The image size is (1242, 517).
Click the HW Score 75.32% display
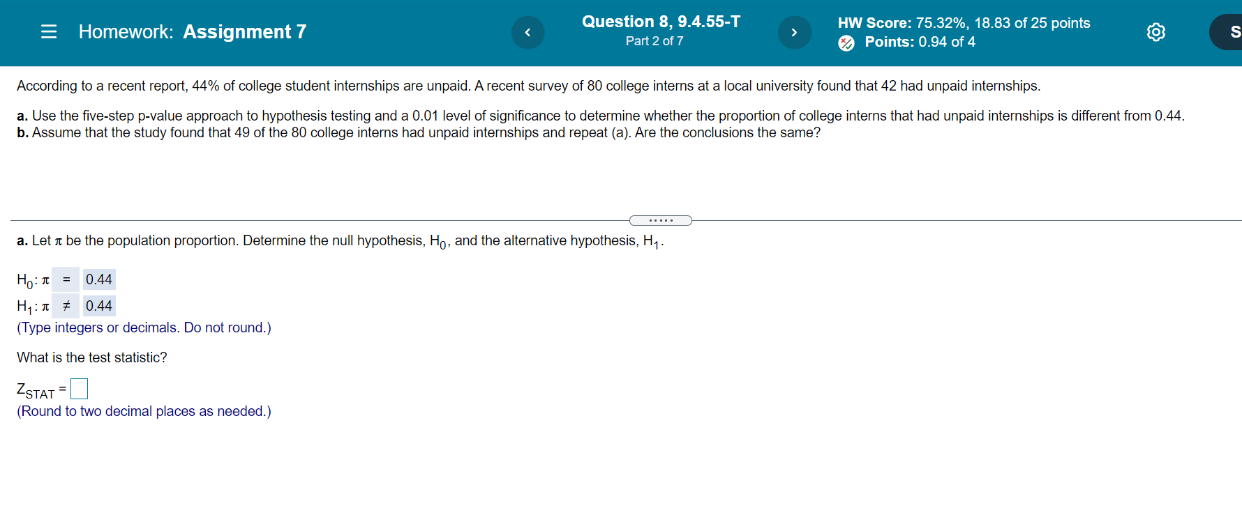963,23
